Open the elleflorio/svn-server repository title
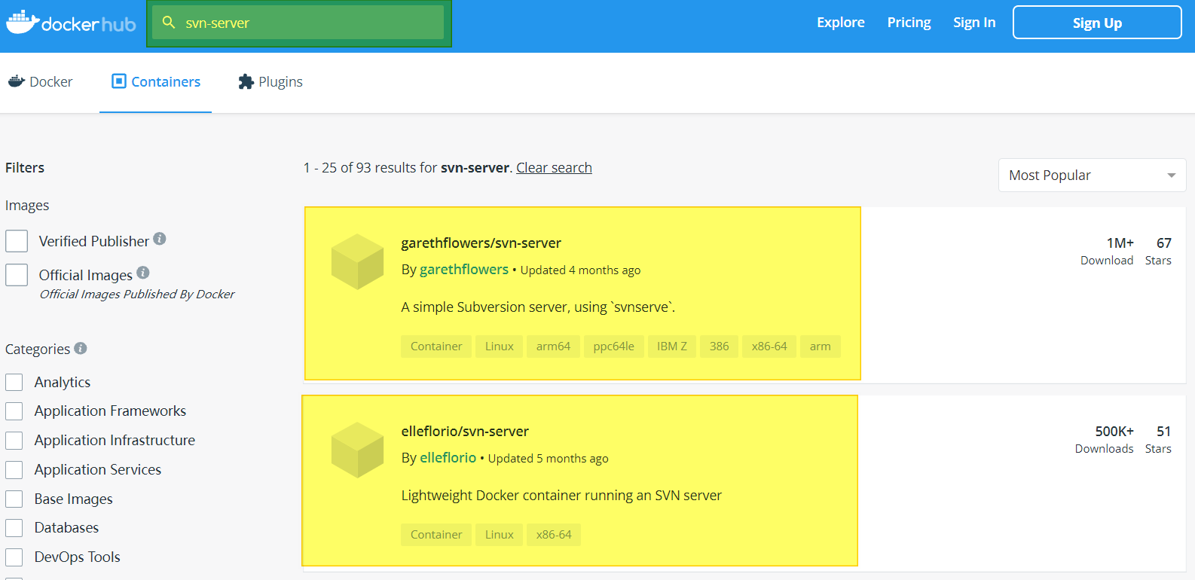The height and width of the screenshot is (580, 1195). coord(465,432)
